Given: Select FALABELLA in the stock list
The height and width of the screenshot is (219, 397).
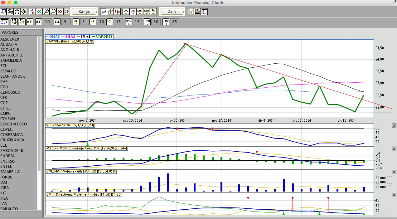Looking at the screenshot, I should (x=10, y=172).
